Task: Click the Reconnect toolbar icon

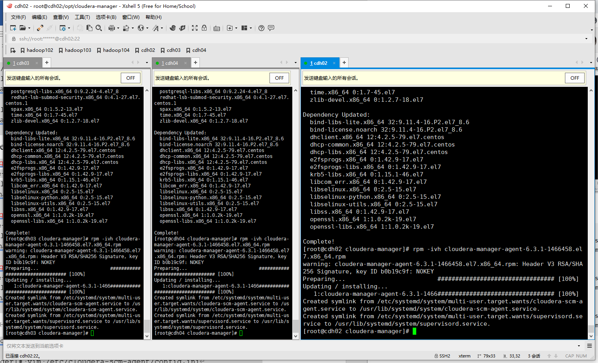Action: [x=40, y=28]
